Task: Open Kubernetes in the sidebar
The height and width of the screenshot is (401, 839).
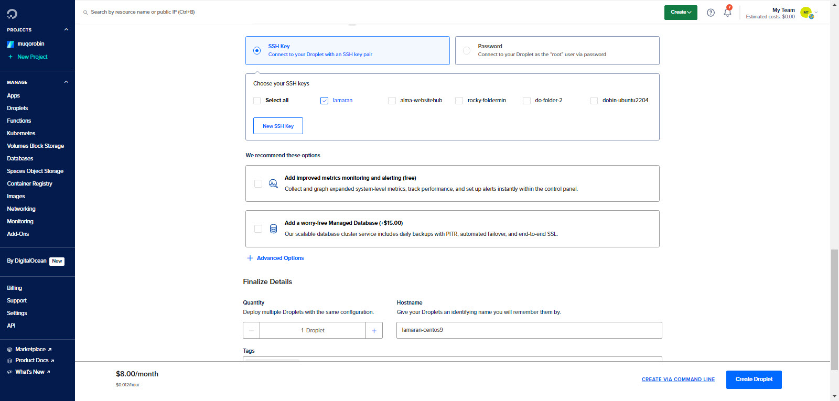Action: pyautogui.click(x=21, y=134)
